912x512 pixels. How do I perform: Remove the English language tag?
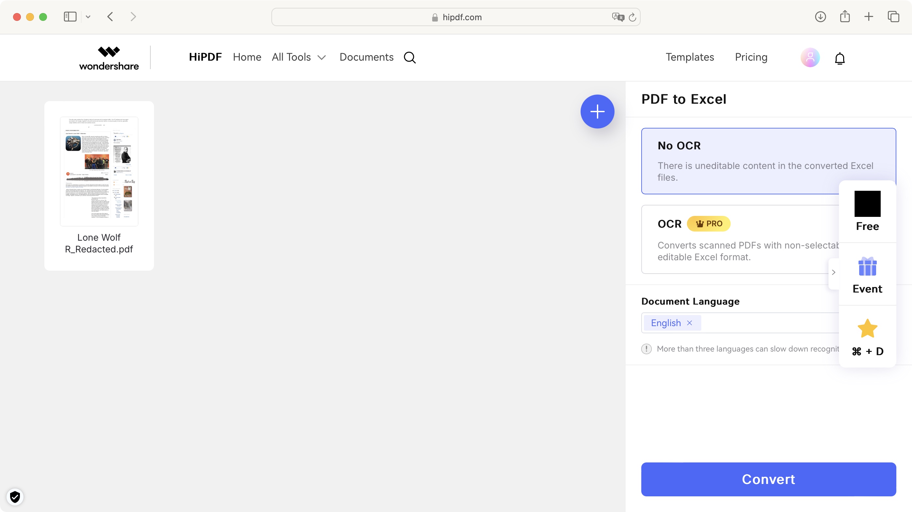point(690,322)
